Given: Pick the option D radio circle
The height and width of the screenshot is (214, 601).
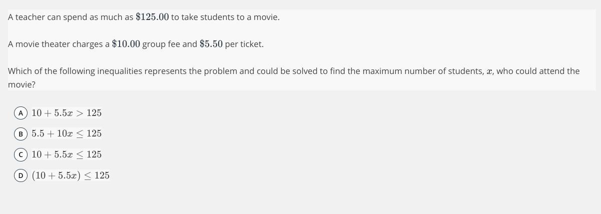Looking at the screenshot, I should click(x=21, y=175).
